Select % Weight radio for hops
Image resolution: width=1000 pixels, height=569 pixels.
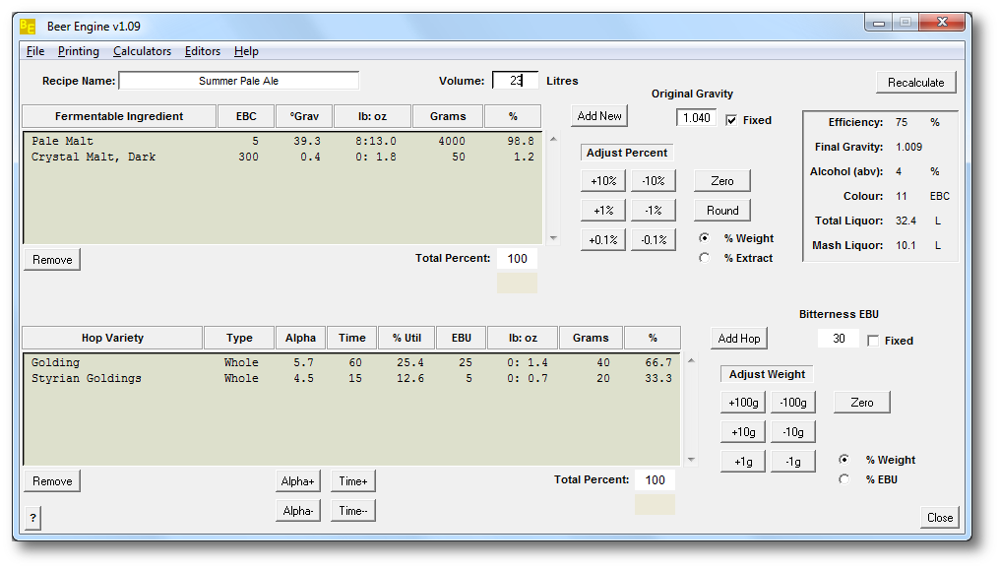(844, 460)
